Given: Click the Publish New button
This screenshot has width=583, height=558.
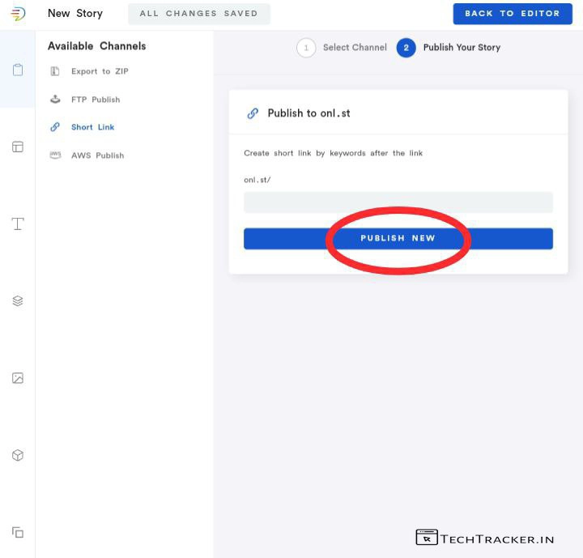Looking at the screenshot, I should point(398,238).
